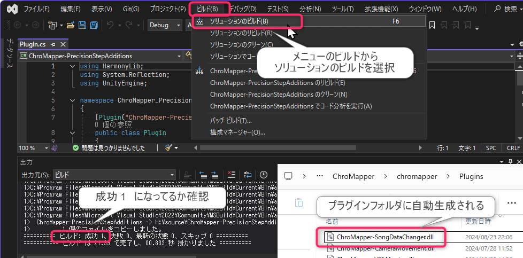Viewport: 523px width, 258px height.
Task: Expand the code cleanup dropdown arrow
Action: (176, 147)
